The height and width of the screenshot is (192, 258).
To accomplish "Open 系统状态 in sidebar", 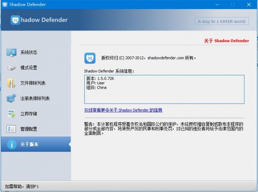I will click(x=36, y=53).
